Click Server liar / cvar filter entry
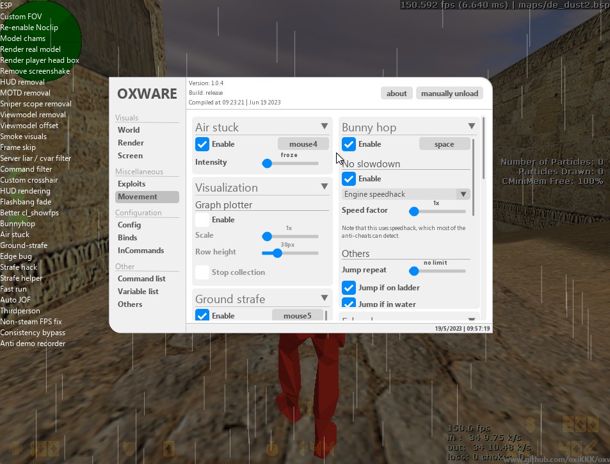This screenshot has width=610, height=464. (x=36, y=158)
